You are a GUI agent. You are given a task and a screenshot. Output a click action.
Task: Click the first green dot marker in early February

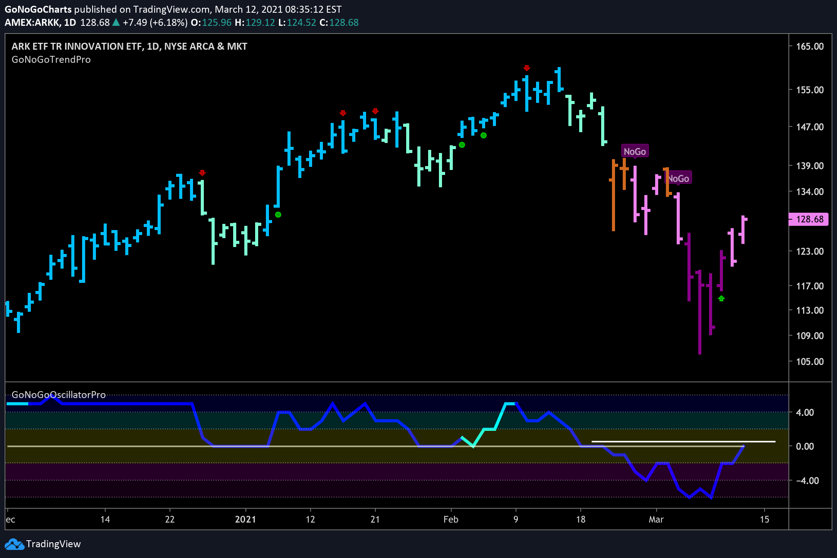click(x=462, y=145)
